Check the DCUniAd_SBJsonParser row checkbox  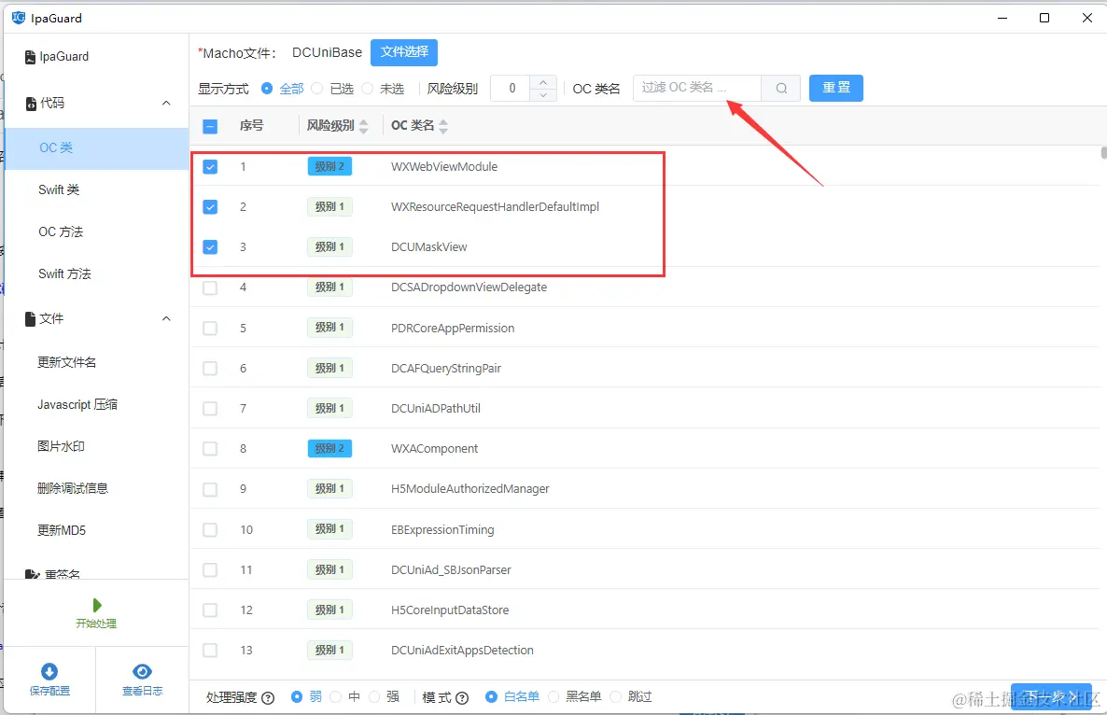point(210,569)
